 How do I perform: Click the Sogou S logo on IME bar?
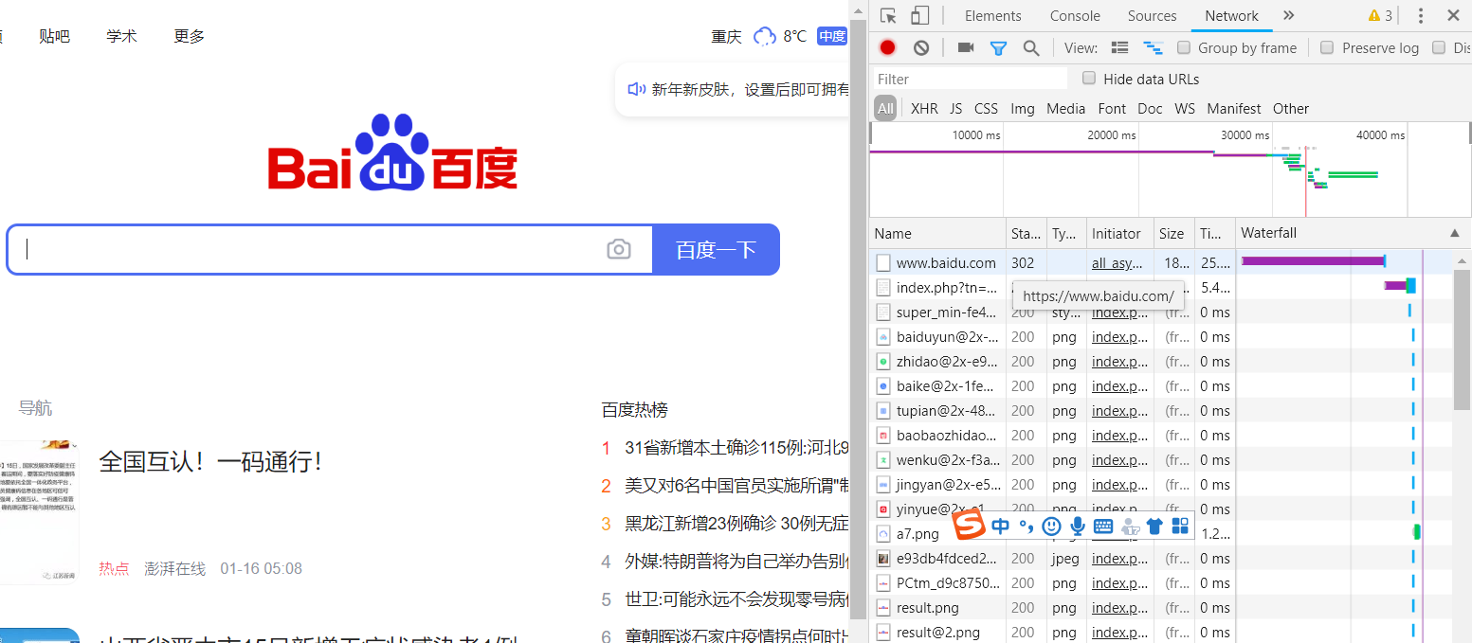pyautogui.click(x=969, y=526)
